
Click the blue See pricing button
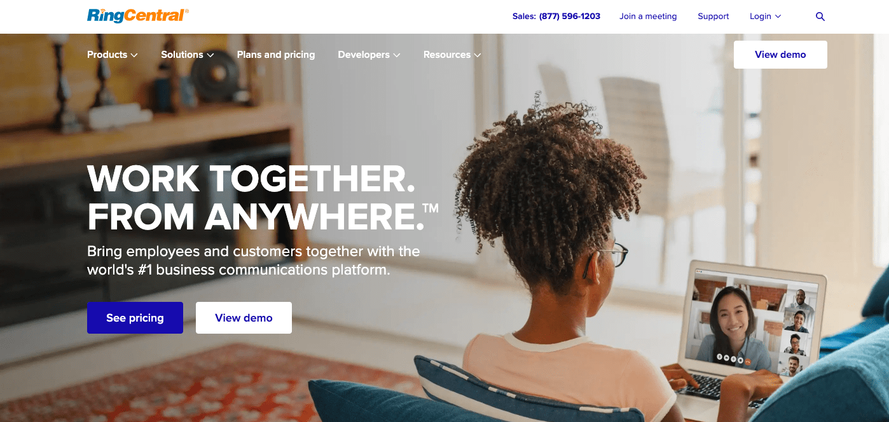tap(135, 318)
